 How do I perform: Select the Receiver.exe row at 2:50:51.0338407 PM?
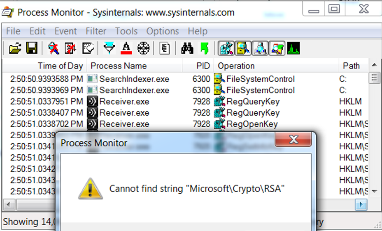[x=185, y=113]
